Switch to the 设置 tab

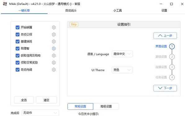click(164, 11)
